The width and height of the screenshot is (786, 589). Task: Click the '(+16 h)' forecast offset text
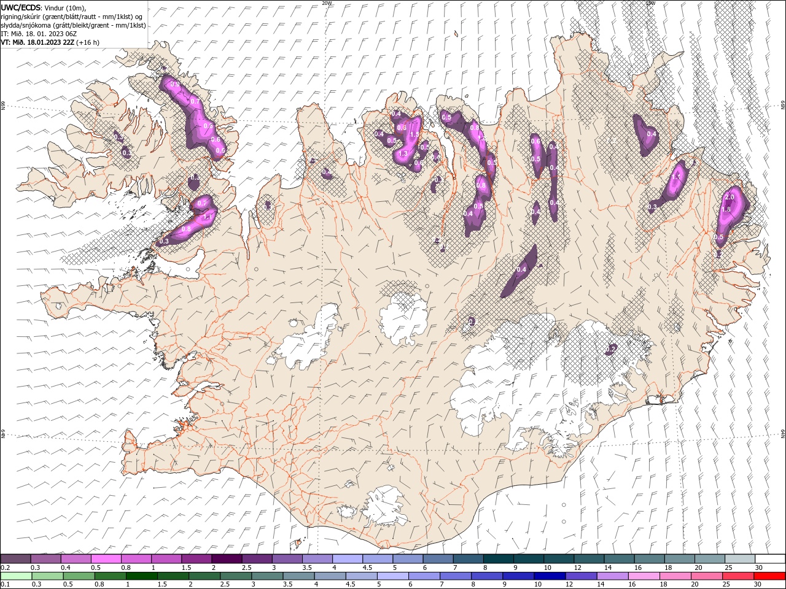88,42
